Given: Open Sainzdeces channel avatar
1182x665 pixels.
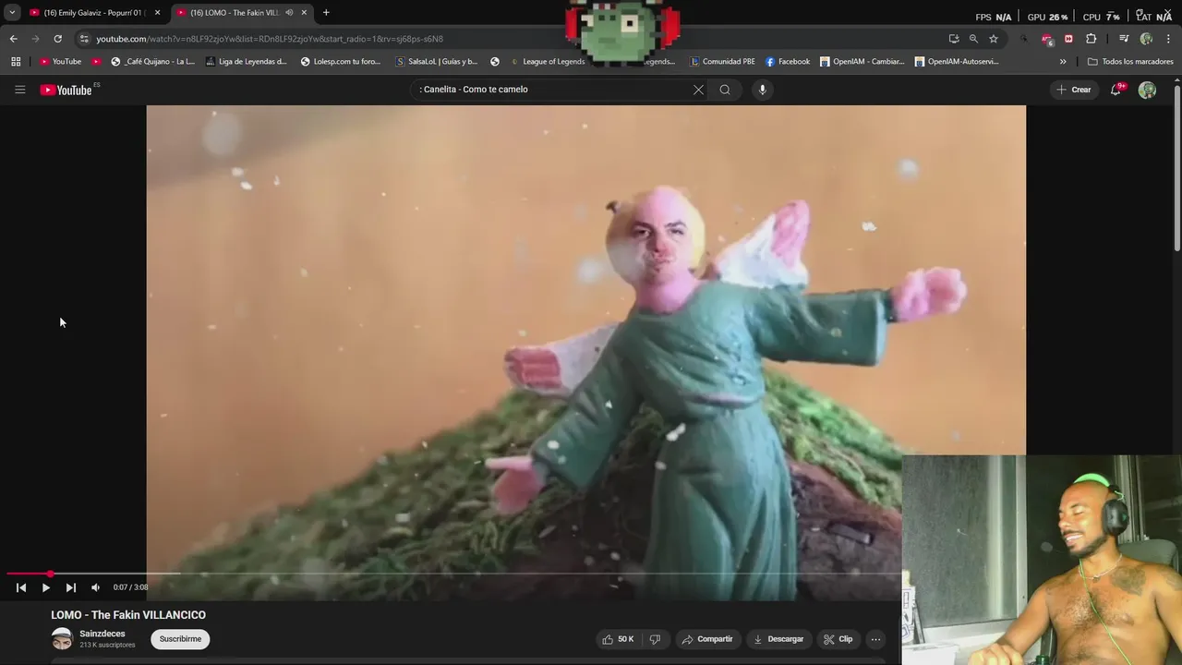Looking at the screenshot, I should click(x=62, y=638).
